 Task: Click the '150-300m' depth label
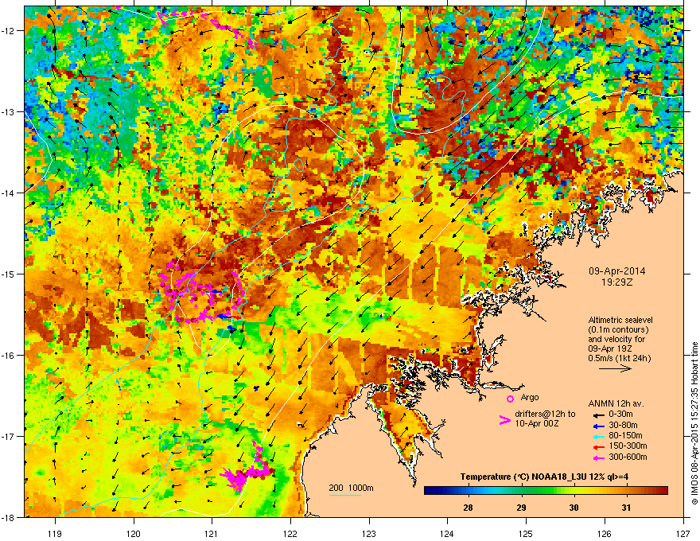pyautogui.click(x=628, y=446)
